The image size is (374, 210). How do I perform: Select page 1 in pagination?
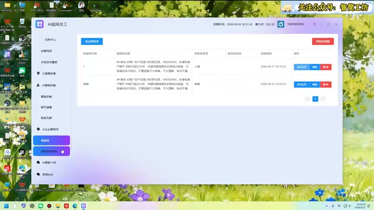tap(315, 99)
